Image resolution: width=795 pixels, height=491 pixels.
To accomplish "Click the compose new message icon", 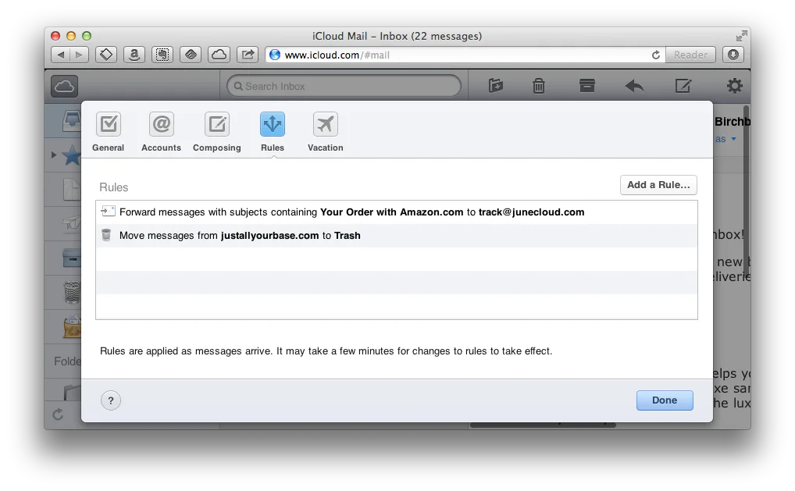I will click(x=683, y=86).
